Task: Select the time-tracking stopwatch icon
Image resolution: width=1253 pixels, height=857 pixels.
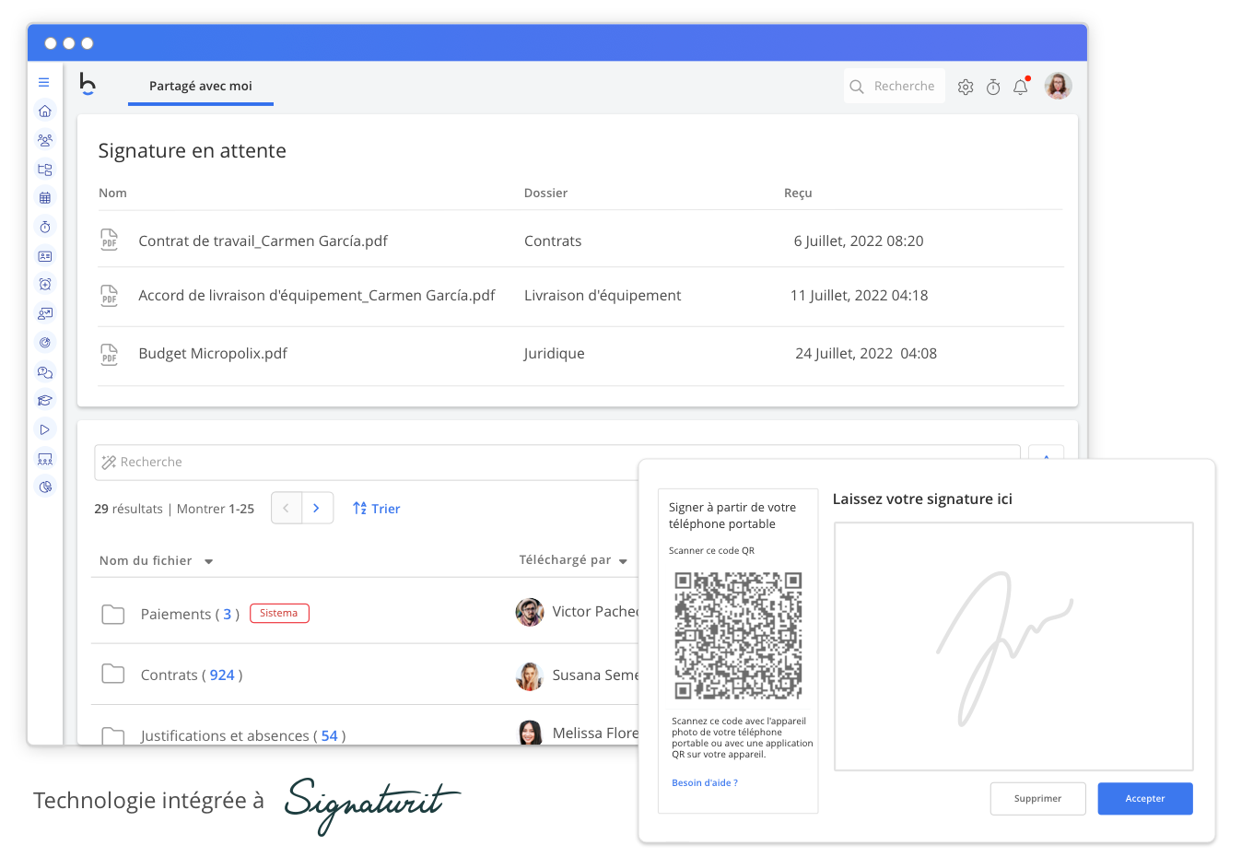Action: point(44,226)
